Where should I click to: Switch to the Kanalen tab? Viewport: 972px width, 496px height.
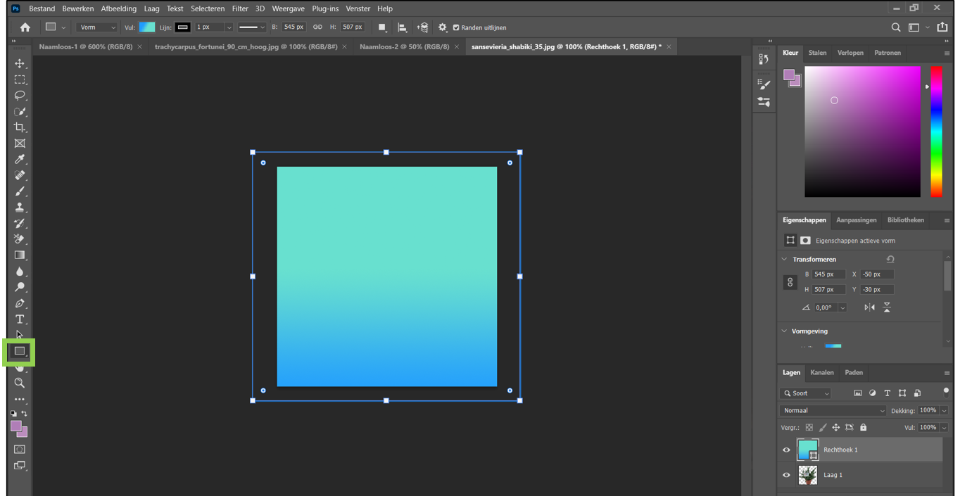(821, 372)
